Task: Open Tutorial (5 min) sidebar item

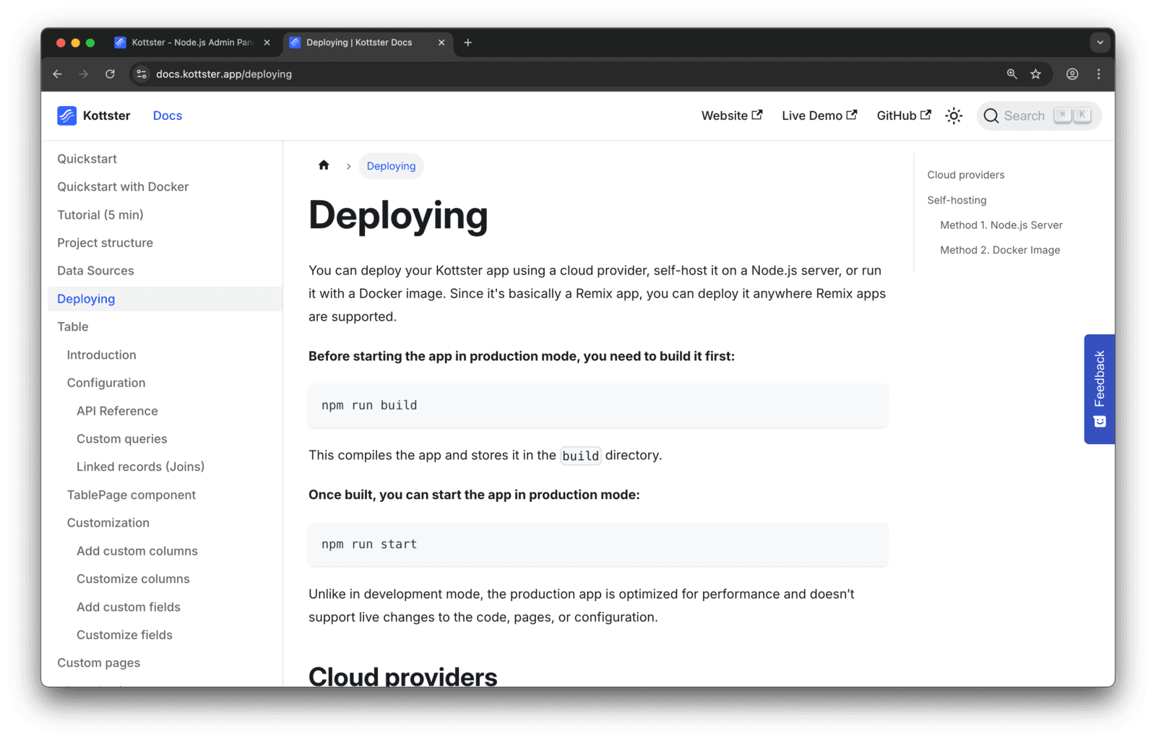Action: coord(100,214)
